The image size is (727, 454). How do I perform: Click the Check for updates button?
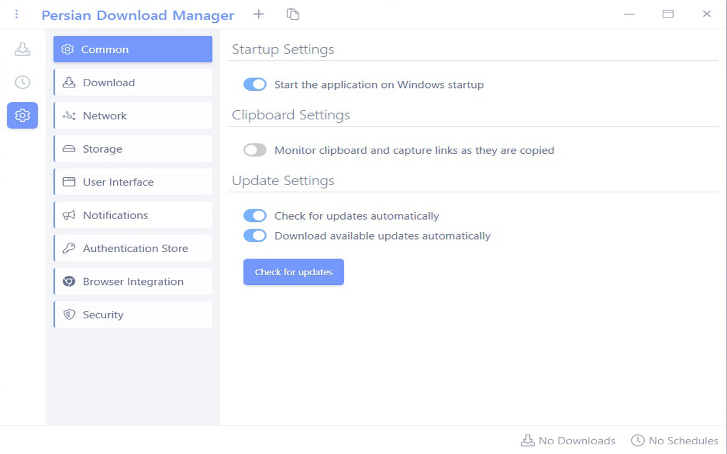[x=294, y=272]
